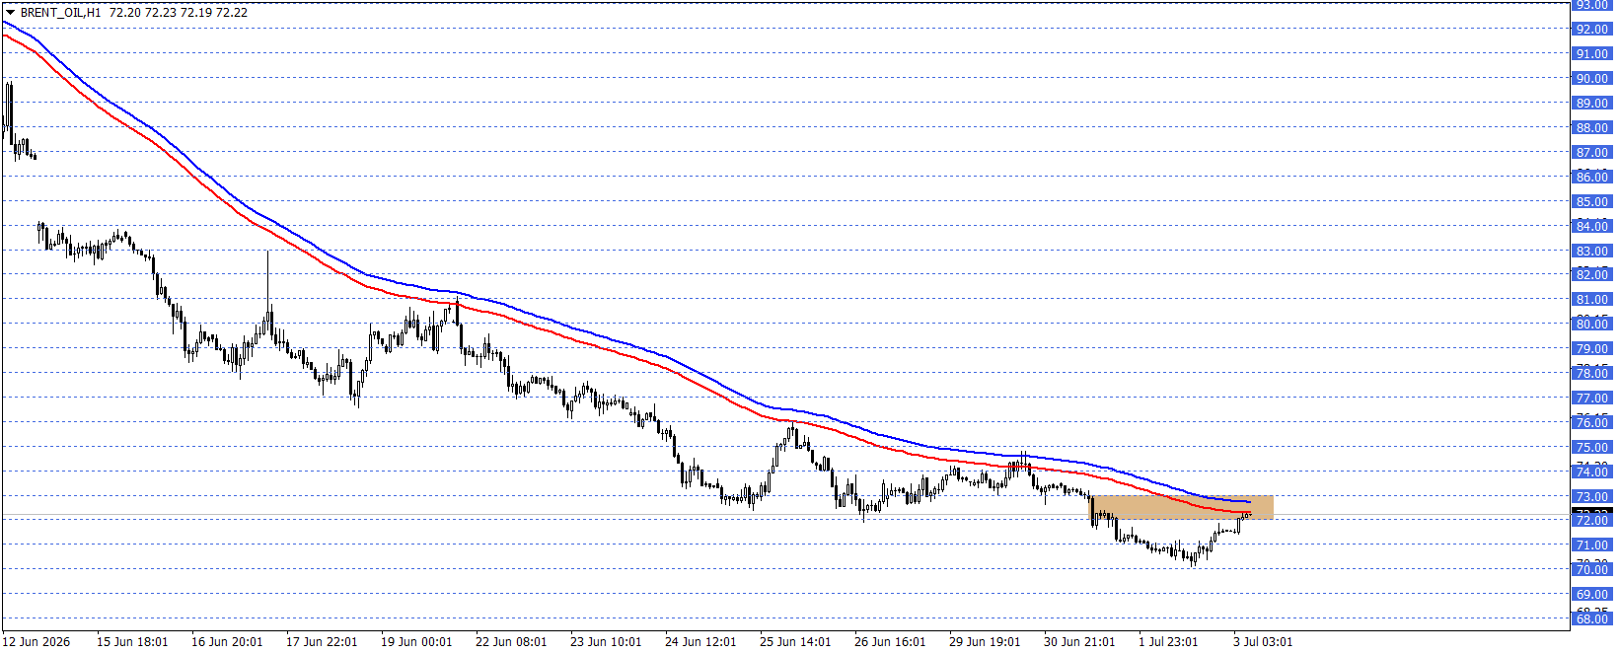This screenshot has width=1619, height=654.
Task: Click the 90.00 price axis label
Action: point(1591,79)
